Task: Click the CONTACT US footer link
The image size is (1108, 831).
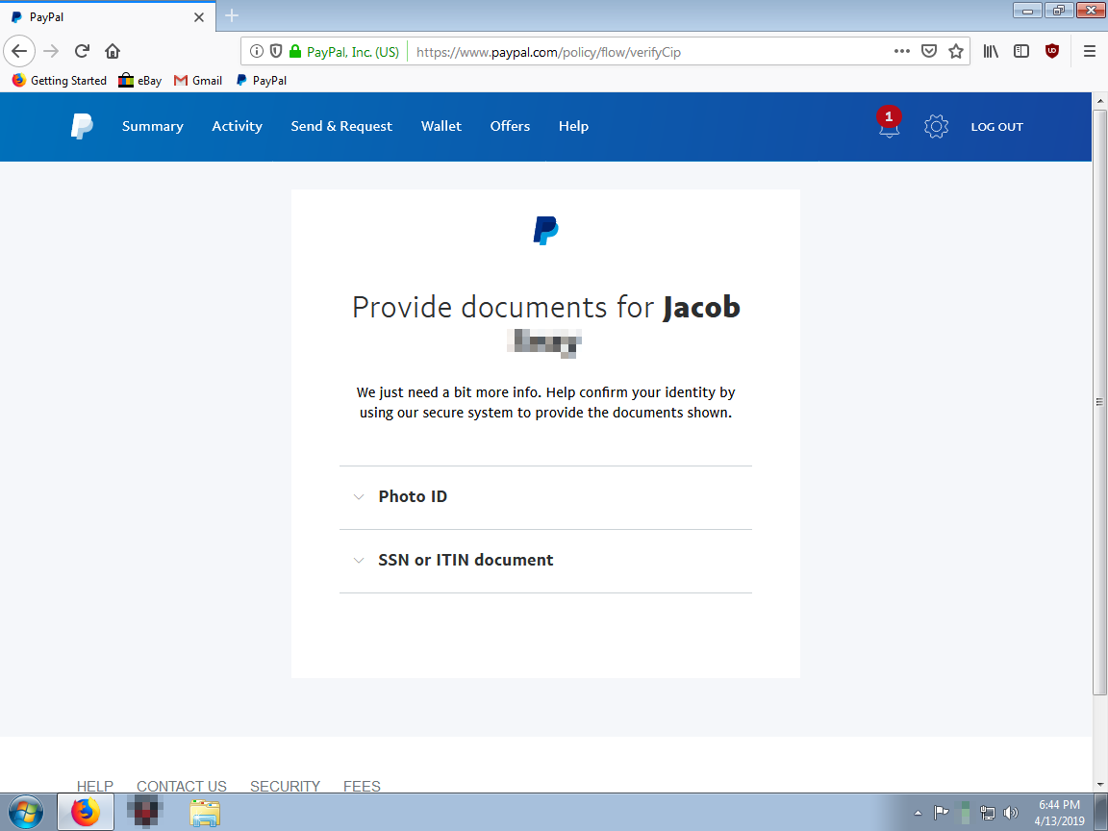Action: pos(182,786)
